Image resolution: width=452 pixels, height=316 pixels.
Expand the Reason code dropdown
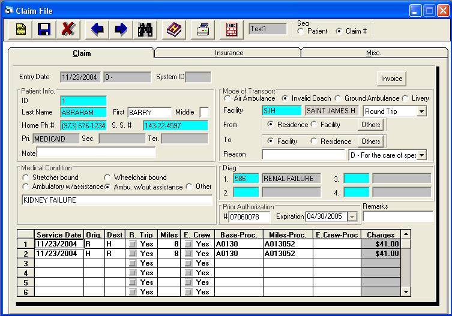tap(421, 155)
